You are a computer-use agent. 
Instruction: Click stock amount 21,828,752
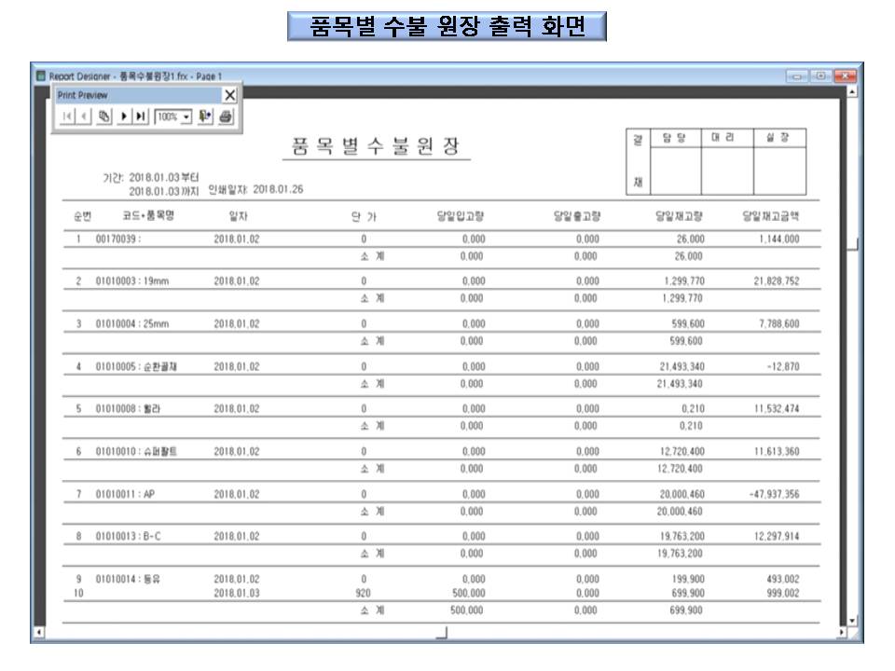pyautogui.click(x=777, y=281)
